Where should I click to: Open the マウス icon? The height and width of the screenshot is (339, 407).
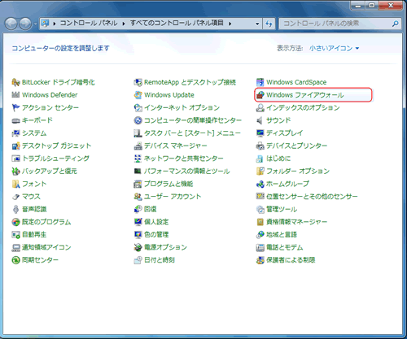[x=15, y=197]
